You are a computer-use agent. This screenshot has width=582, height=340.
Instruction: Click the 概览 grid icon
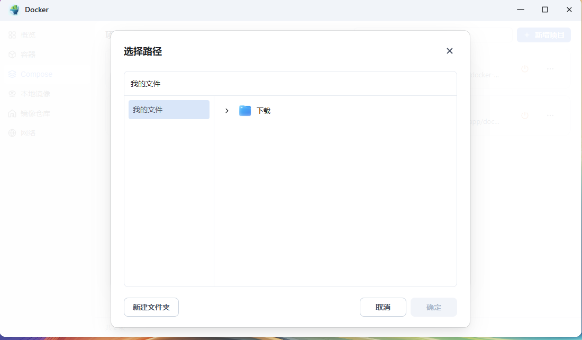pos(12,35)
